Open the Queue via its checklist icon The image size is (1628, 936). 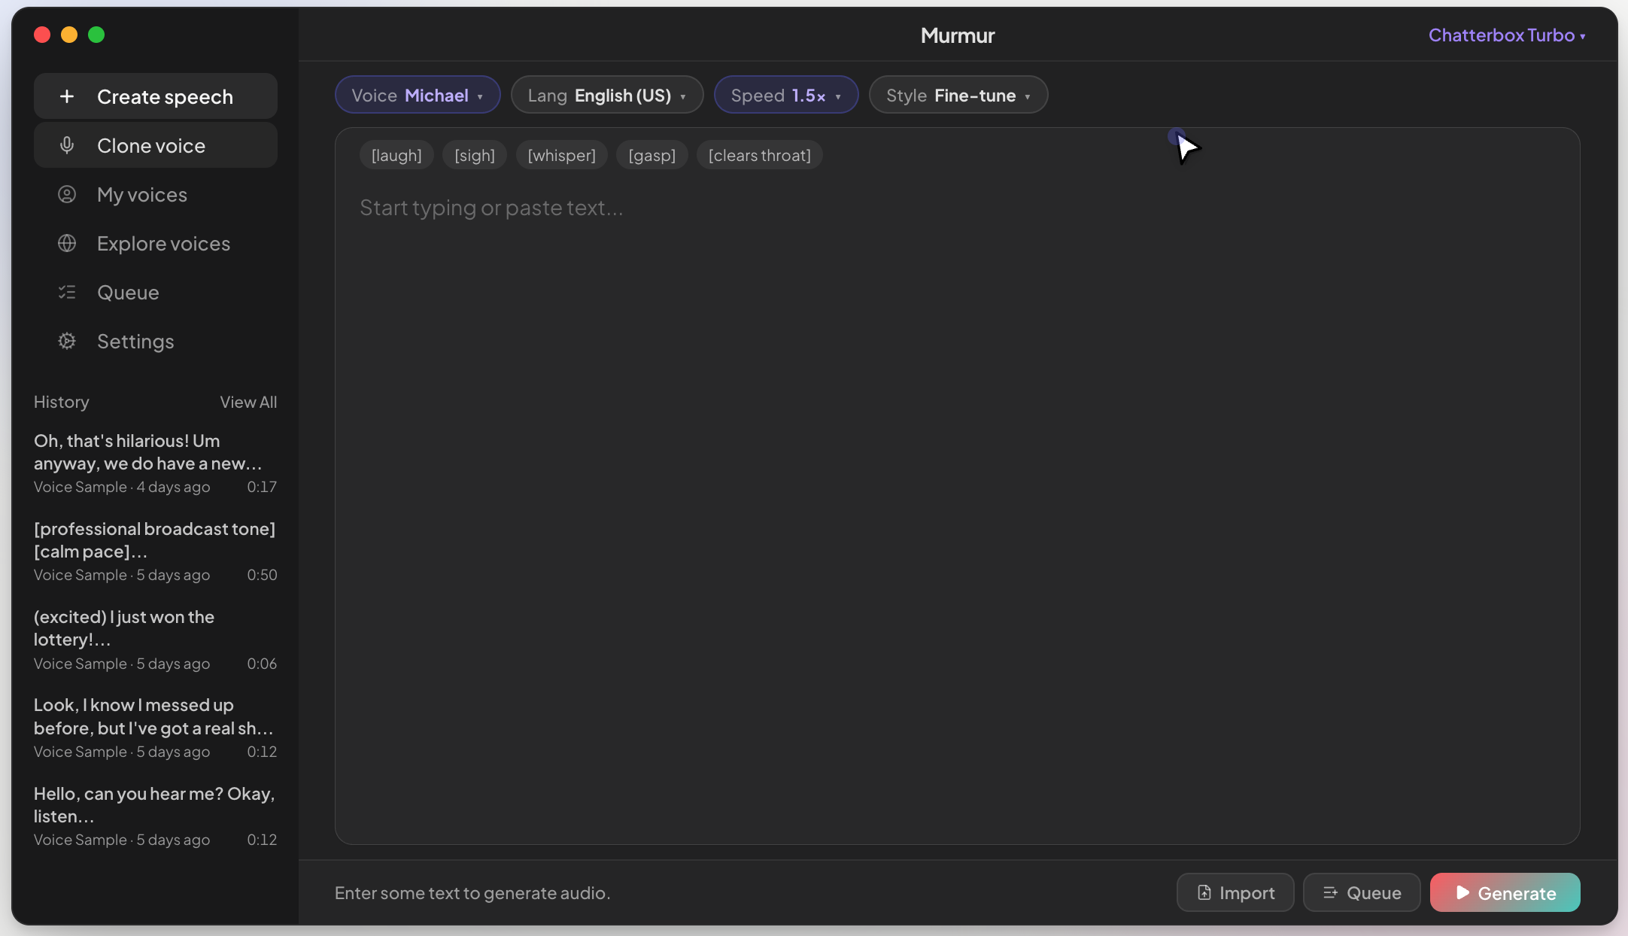(x=67, y=292)
